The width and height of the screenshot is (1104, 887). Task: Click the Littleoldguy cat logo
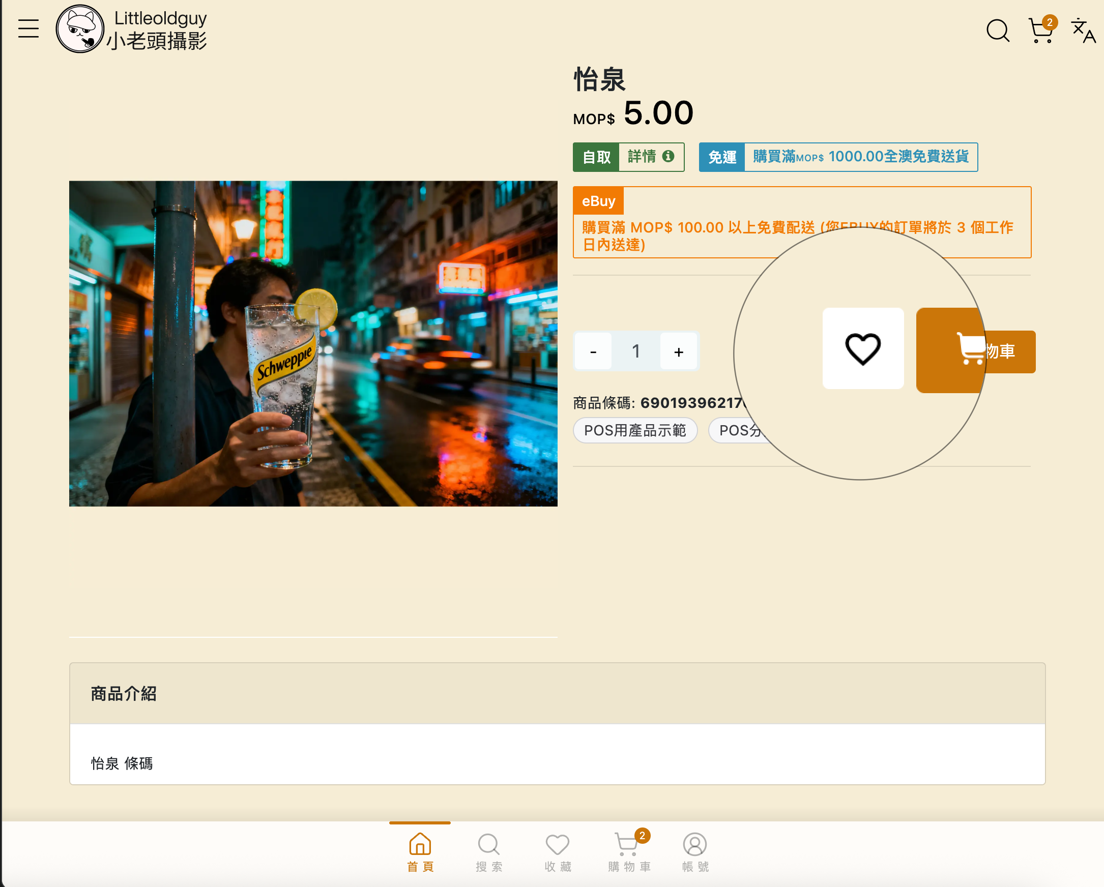[x=80, y=28]
